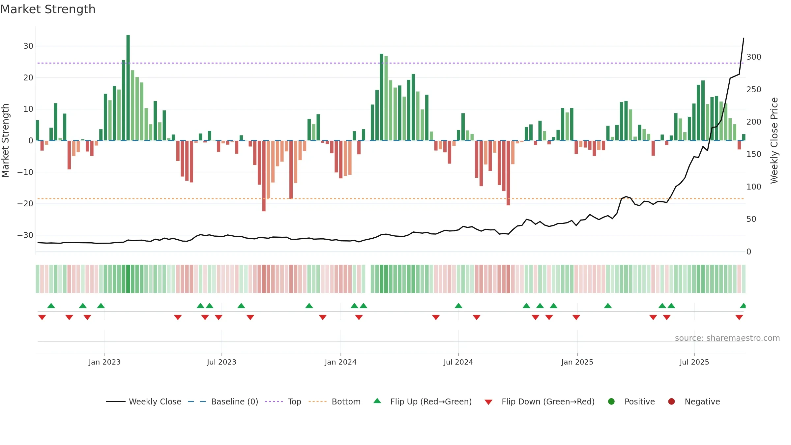Click the 200 tick on price axis

tap(754, 122)
